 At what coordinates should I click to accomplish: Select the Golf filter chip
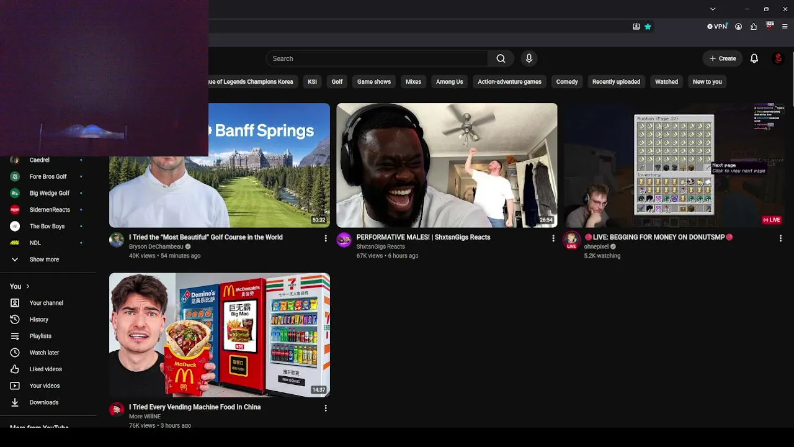(x=337, y=82)
